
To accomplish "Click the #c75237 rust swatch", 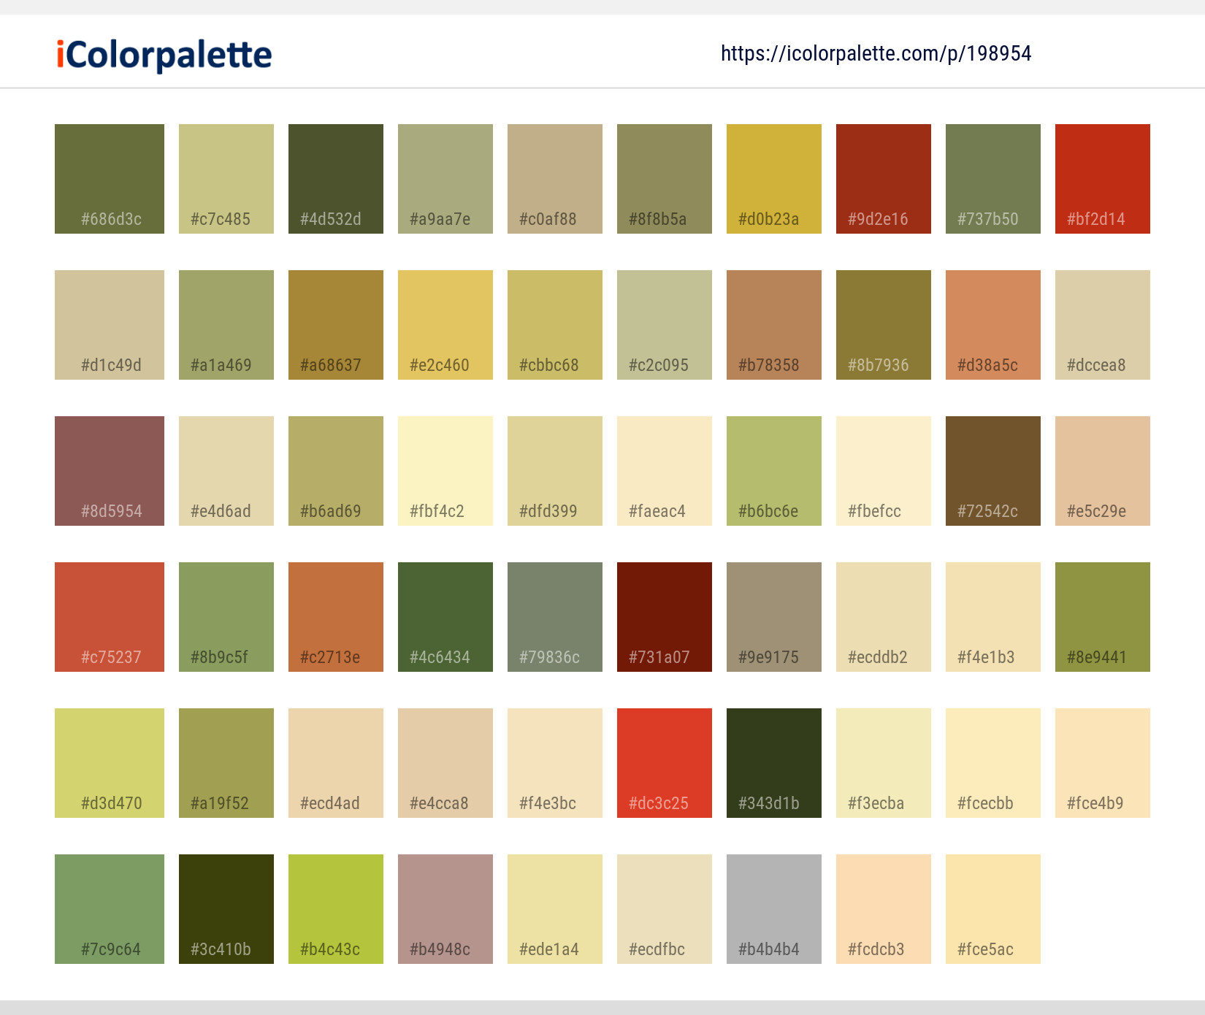I will [x=109, y=616].
